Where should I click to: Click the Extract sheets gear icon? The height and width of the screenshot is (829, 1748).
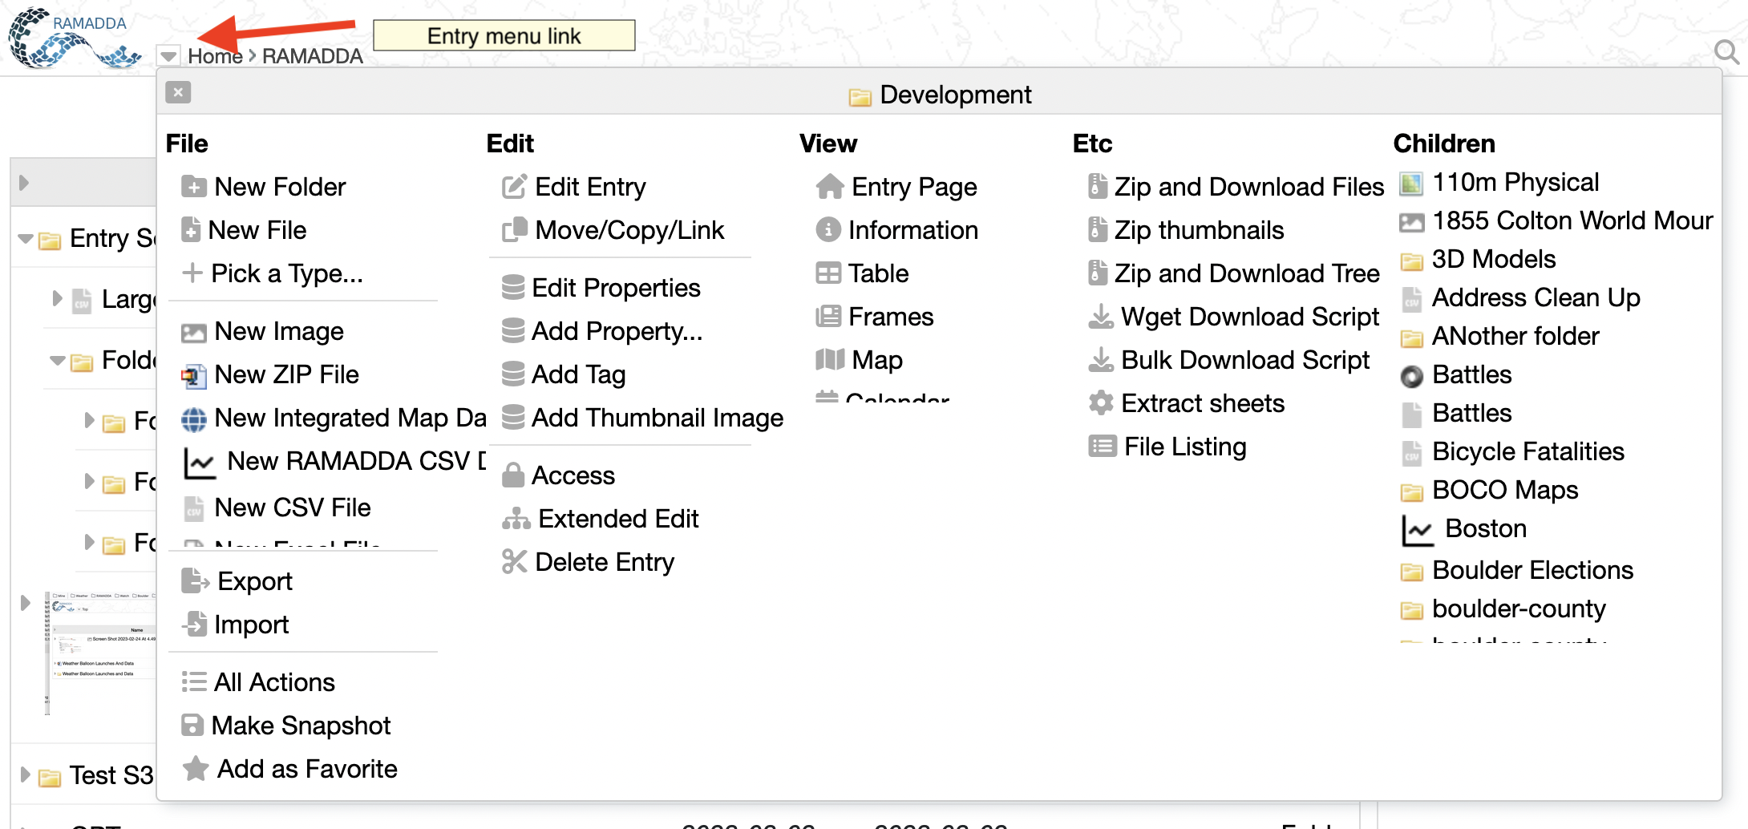(x=1101, y=403)
